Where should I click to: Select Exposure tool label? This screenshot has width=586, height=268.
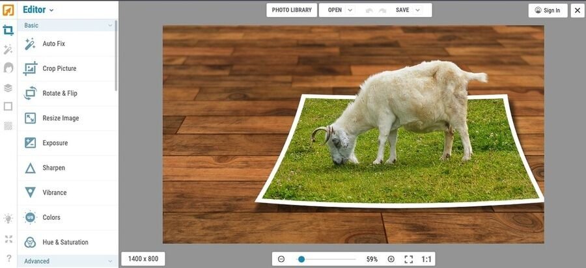tap(55, 143)
